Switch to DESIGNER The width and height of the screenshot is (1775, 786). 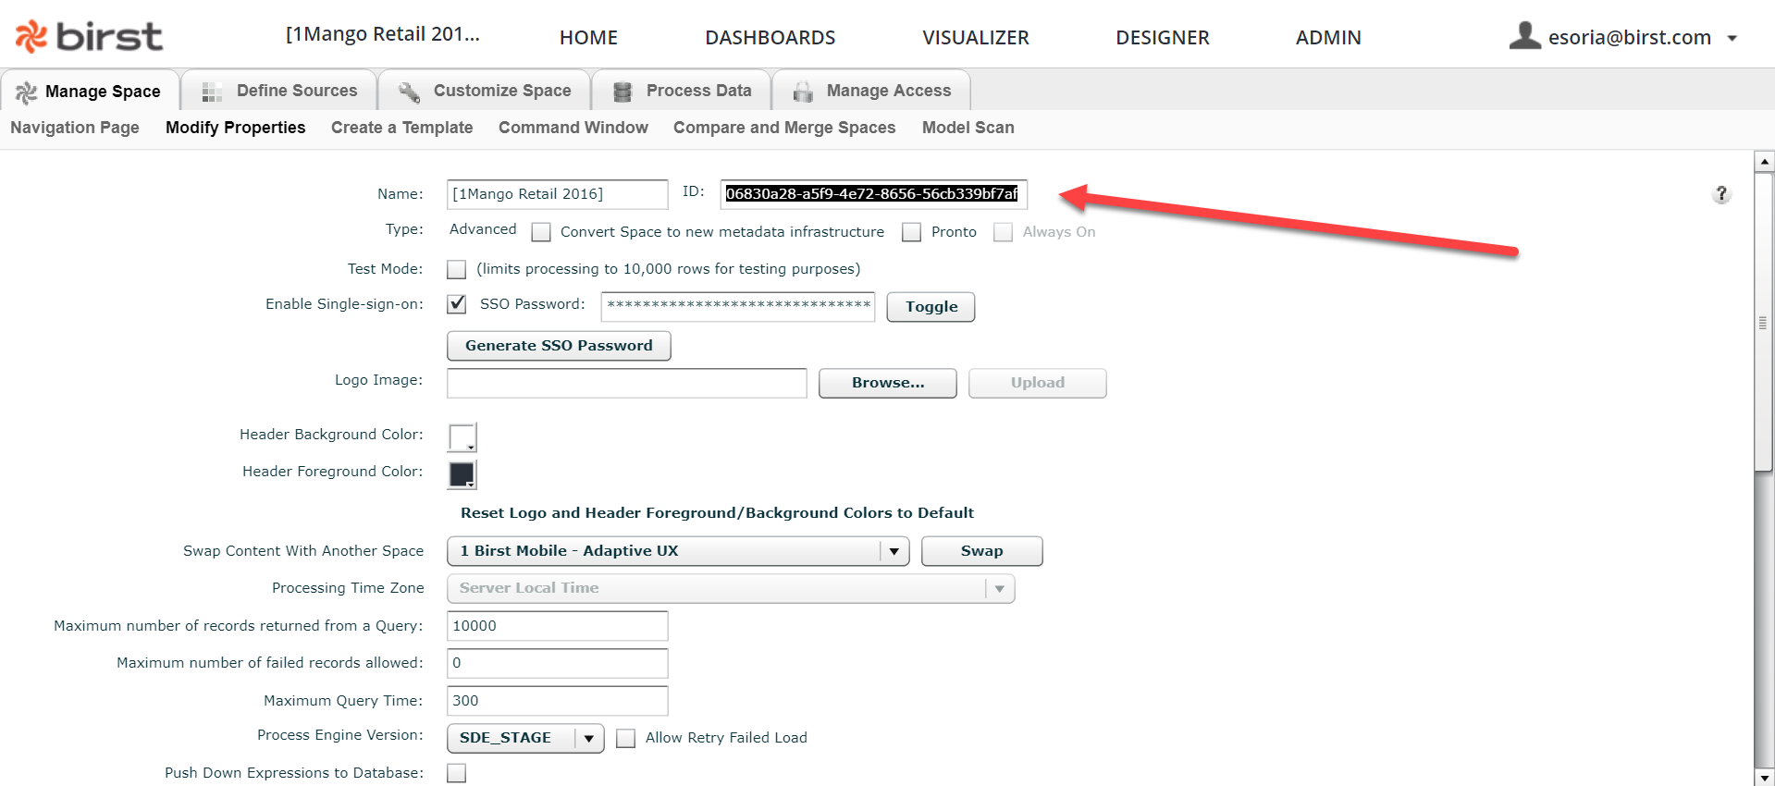coord(1163,38)
